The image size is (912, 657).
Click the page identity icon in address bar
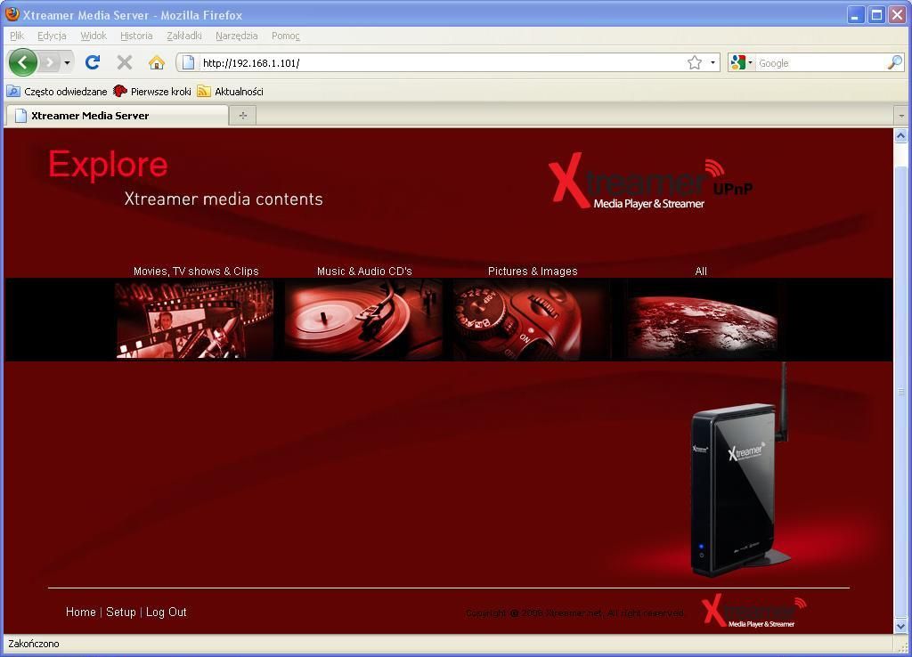[x=188, y=63]
